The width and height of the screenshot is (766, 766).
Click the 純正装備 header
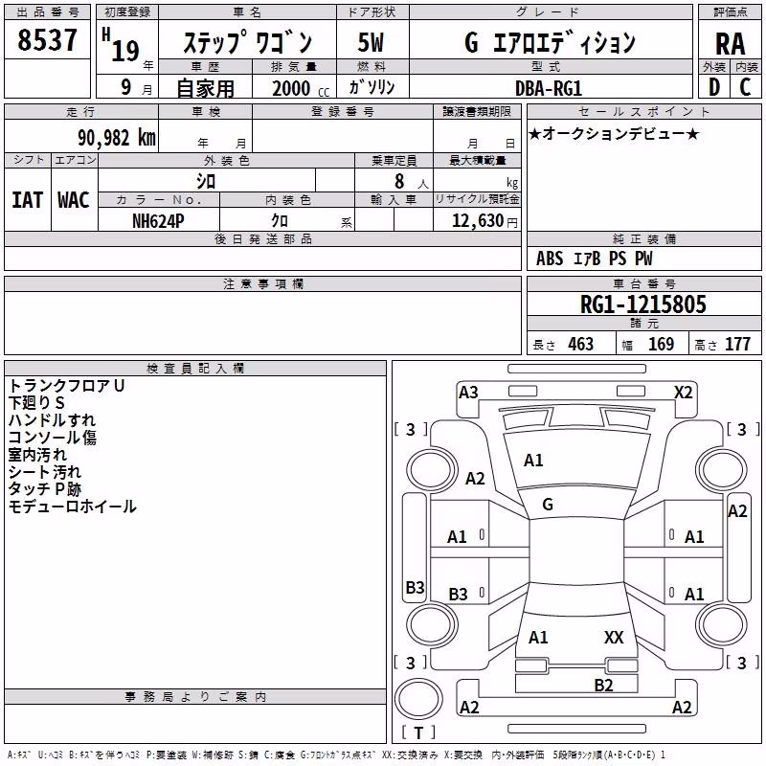click(644, 238)
